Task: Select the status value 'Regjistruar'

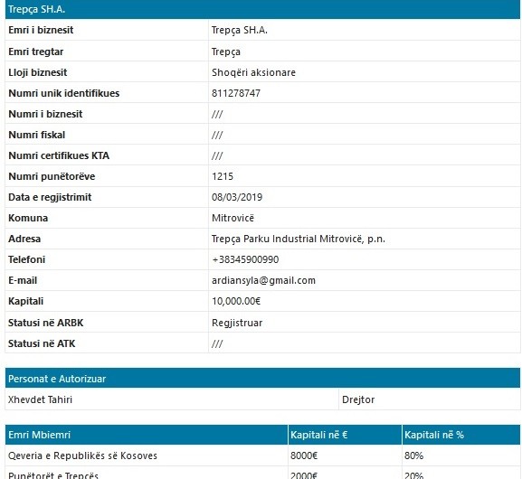Action: [x=237, y=323]
